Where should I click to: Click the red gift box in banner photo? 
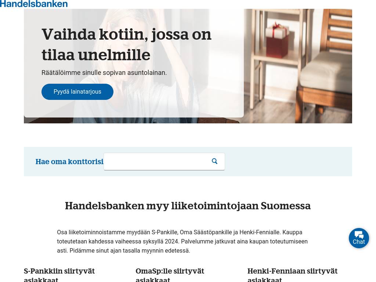click(x=278, y=40)
